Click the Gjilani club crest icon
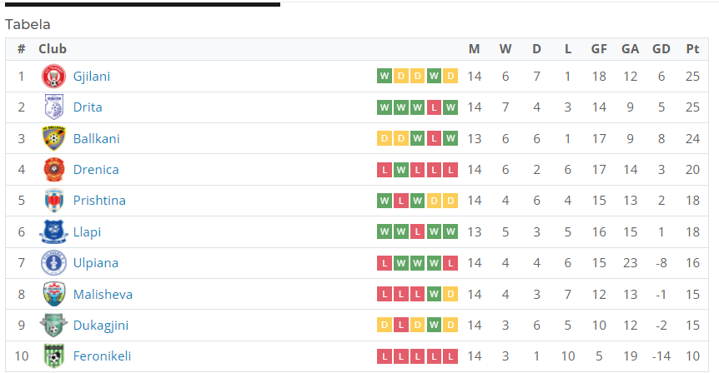This screenshot has height=373, width=719. coord(53,76)
